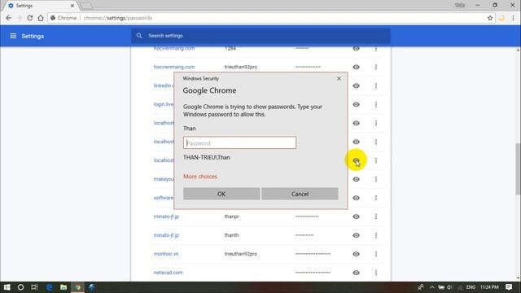Image resolution: width=521 pixels, height=293 pixels.
Task: Open volume control in system tray
Action: coord(450,287)
